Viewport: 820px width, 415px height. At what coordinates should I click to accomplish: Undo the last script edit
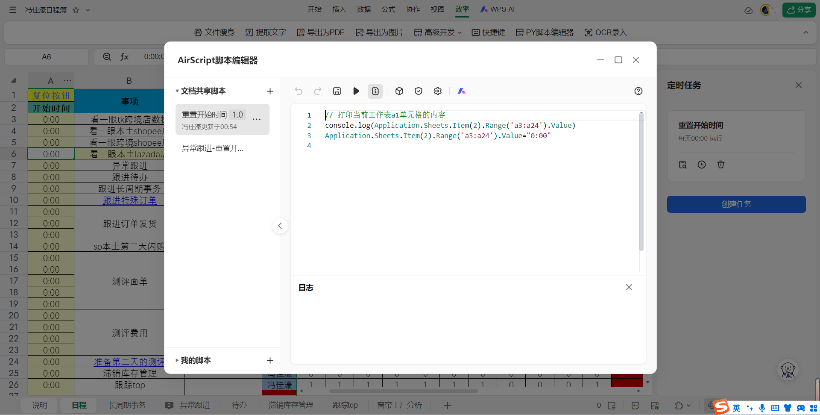click(x=299, y=91)
